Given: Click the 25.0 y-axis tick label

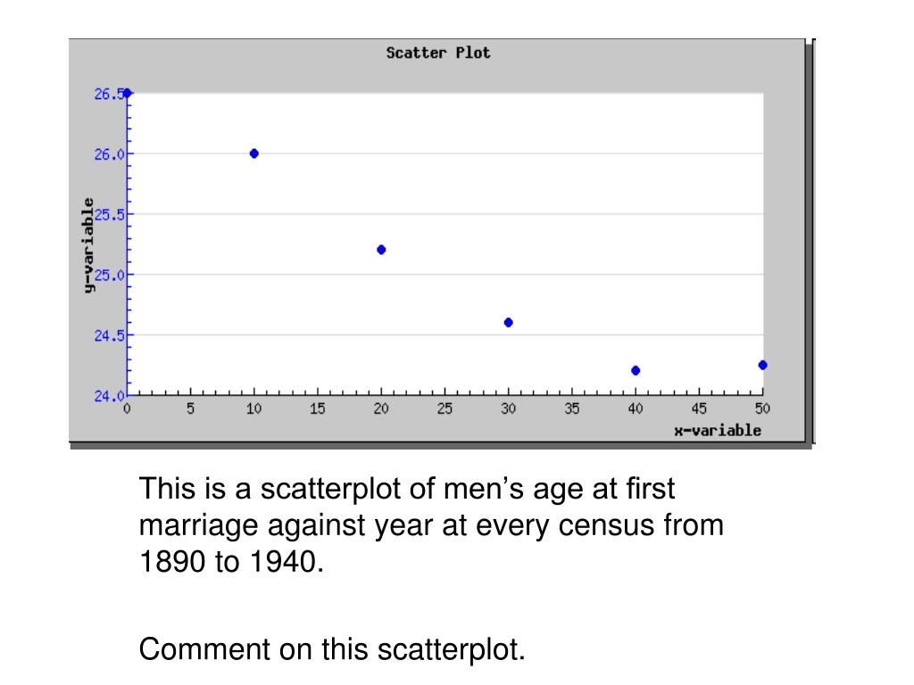Looking at the screenshot, I should [x=110, y=275].
